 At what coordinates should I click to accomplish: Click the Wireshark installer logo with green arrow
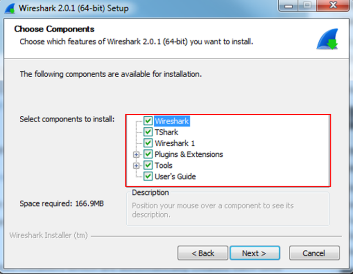(327, 39)
